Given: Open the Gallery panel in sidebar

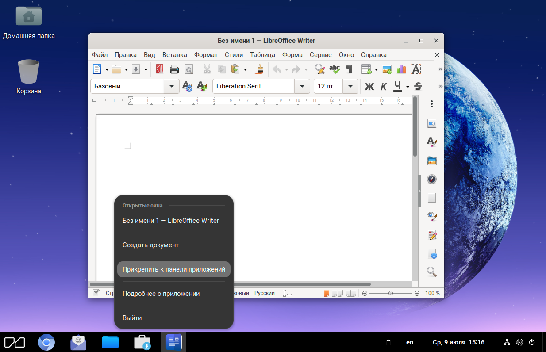Looking at the screenshot, I should tap(432, 161).
